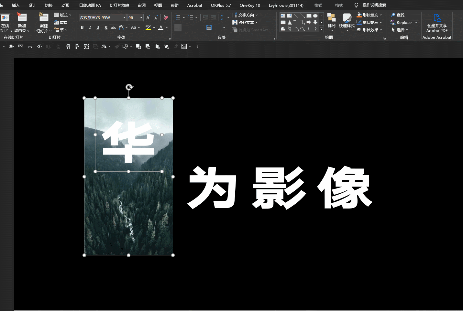Click the distributed alignment icon

point(209,27)
